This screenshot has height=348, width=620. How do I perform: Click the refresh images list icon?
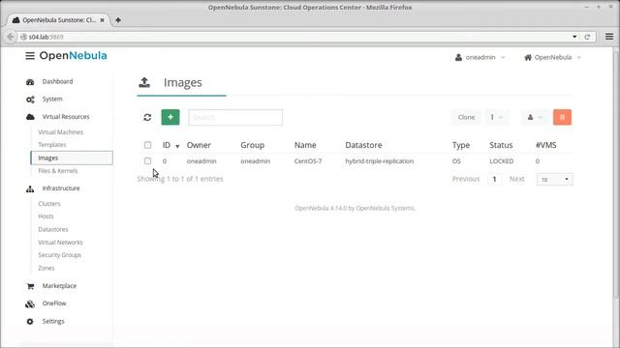pyautogui.click(x=147, y=117)
